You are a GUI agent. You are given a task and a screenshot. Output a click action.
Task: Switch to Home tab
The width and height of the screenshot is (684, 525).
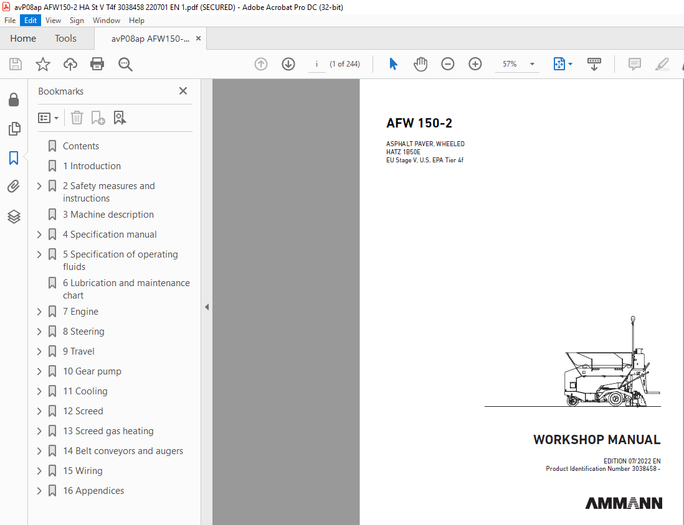click(x=23, y=39)
